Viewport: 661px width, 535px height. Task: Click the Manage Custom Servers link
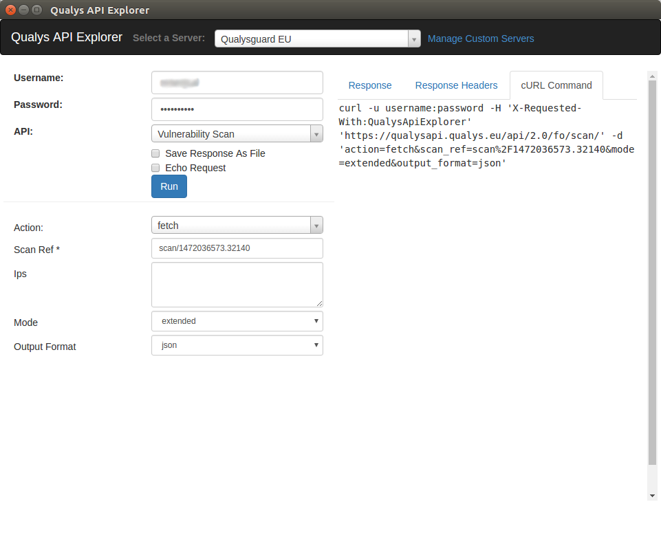coord(481,39)
